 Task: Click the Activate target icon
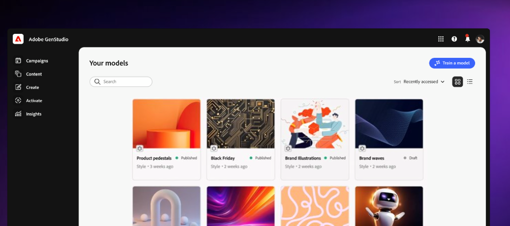tap(18, 100)
